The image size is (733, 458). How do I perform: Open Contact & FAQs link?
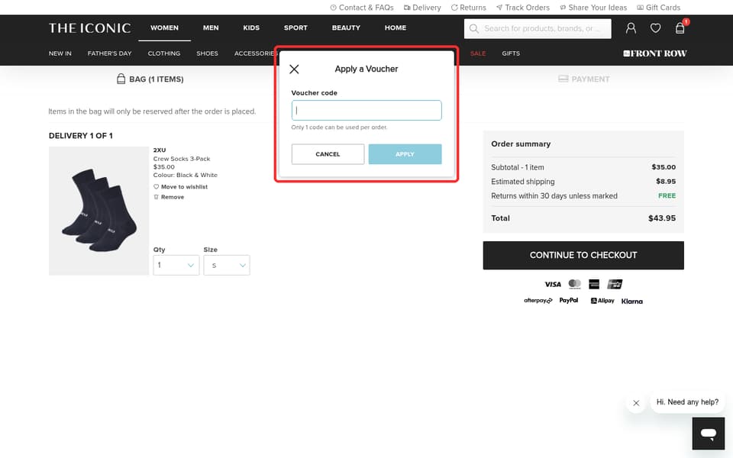pyautogui.click(x=362, y=8)
